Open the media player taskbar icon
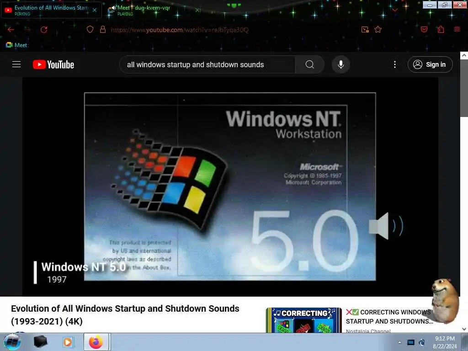Viewport: 468px width, 351px height. [68, 342]
